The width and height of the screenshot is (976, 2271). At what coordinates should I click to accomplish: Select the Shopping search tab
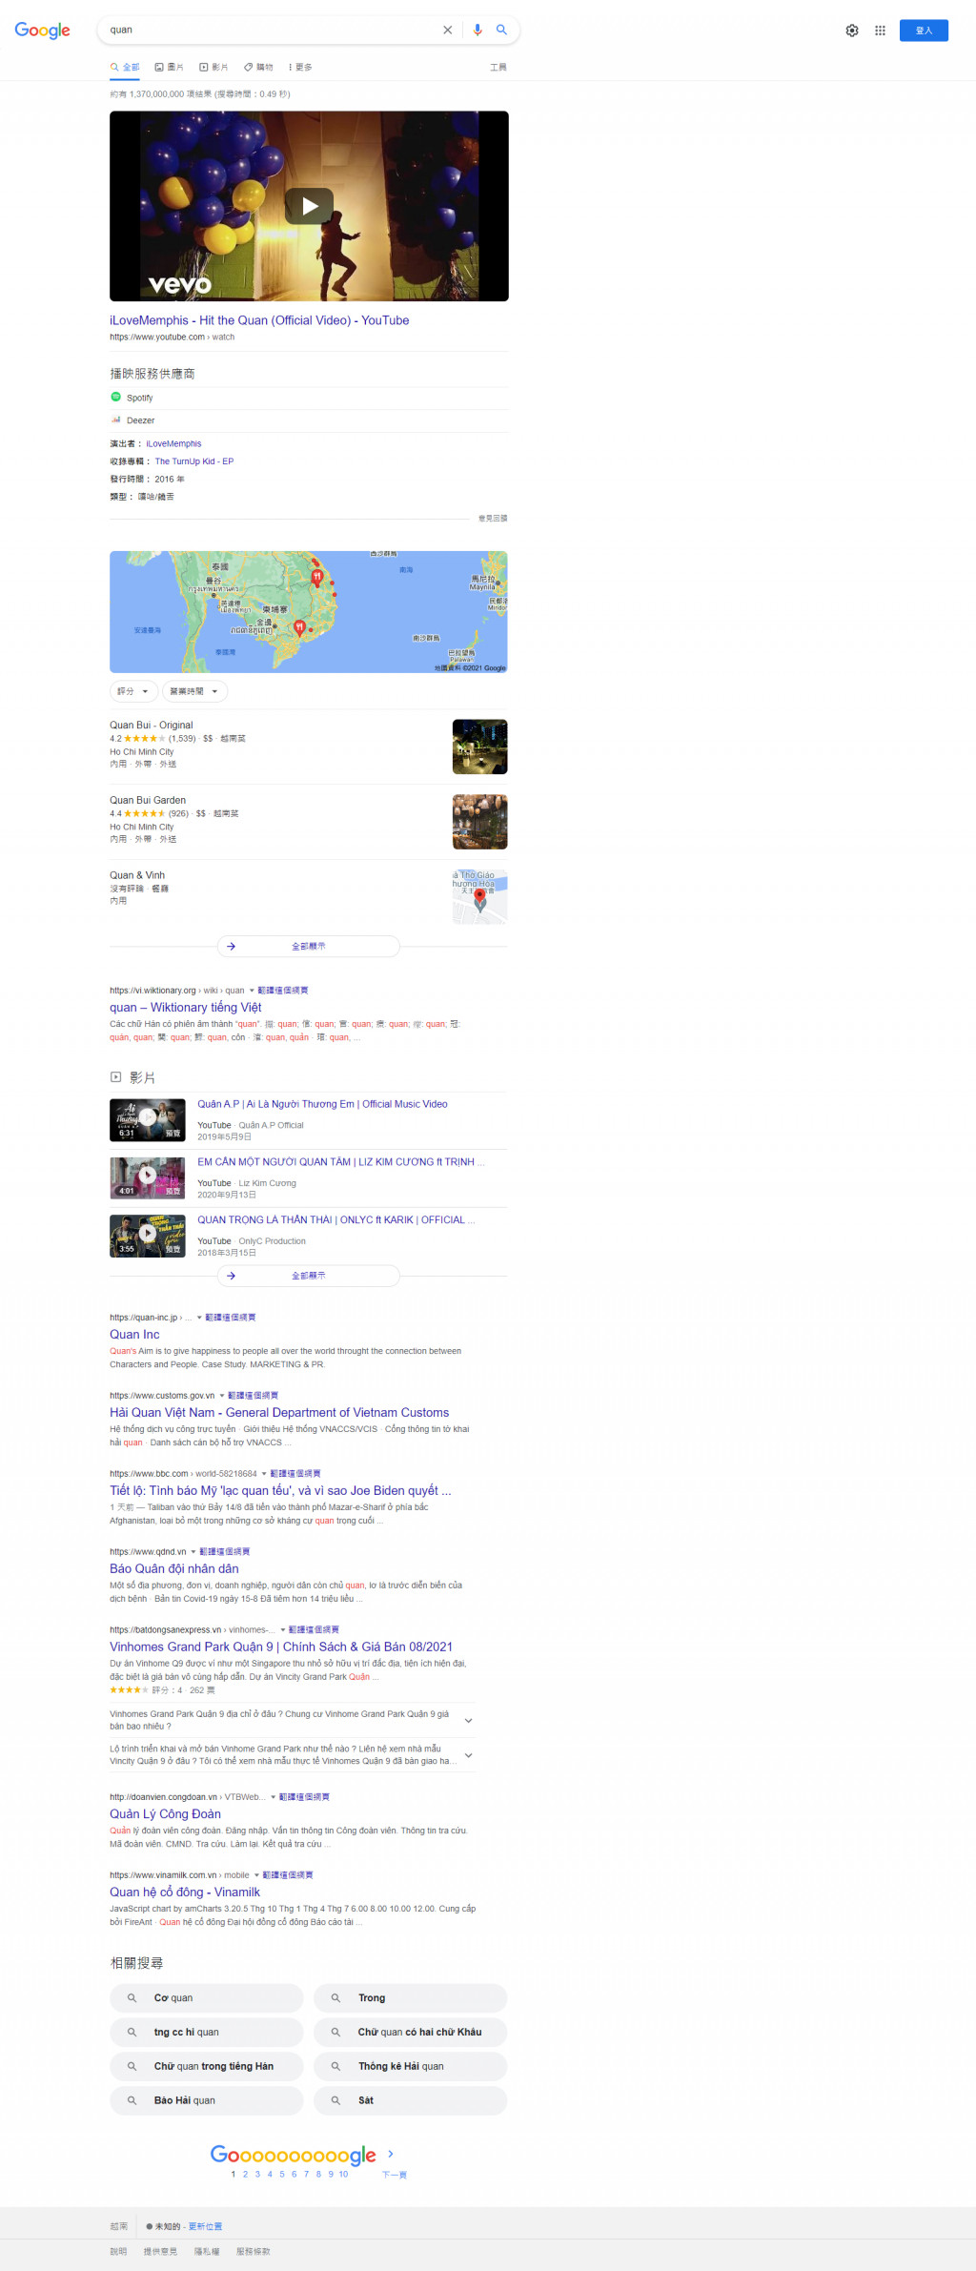pos(258,68)
